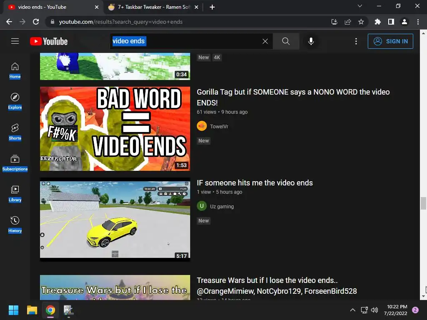Show hidden system tray icons
The height and width of the screenshot is (320, 427).
[353, 310]
